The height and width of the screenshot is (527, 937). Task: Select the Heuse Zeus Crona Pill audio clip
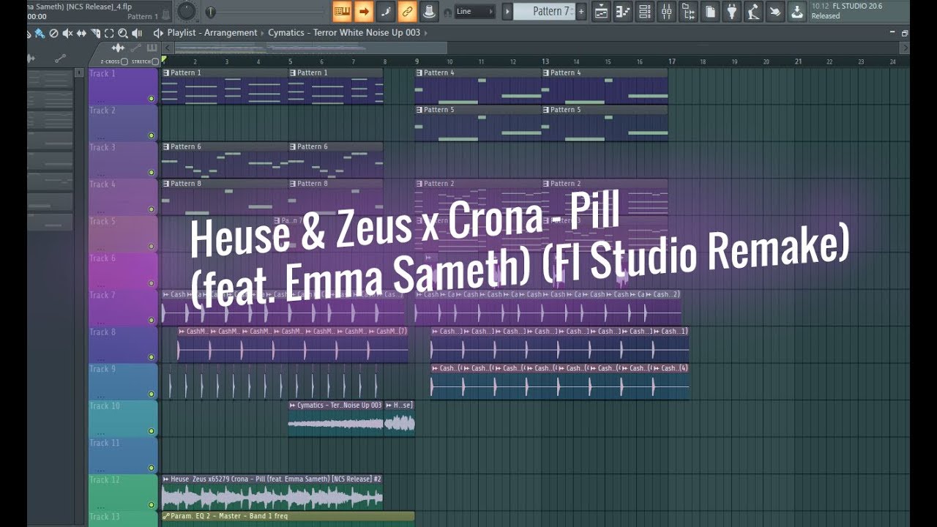click(272, 493)
